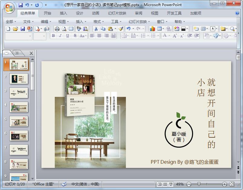This screenshot has width=243, height=190.
Task: Open change case Aa dropdown
Action: tap(83, 36)
